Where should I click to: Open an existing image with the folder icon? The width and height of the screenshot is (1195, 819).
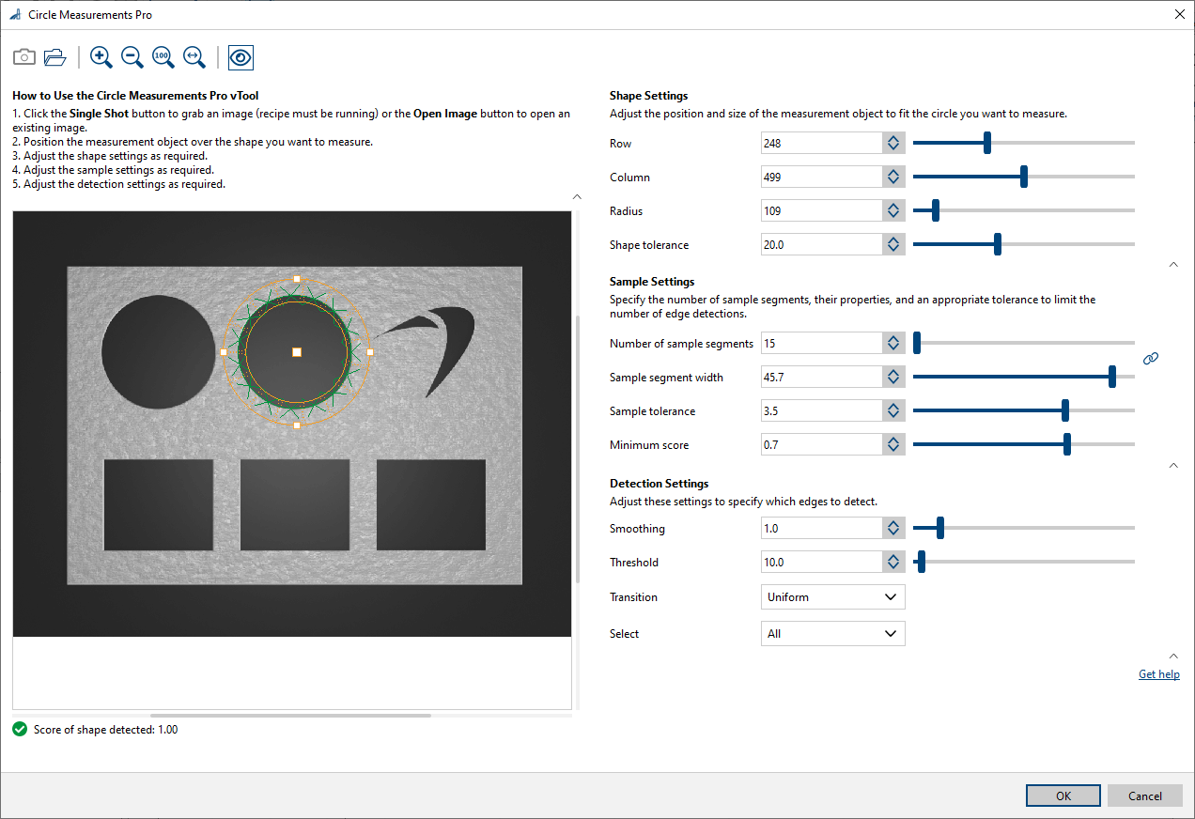click(x=55, y=57)
